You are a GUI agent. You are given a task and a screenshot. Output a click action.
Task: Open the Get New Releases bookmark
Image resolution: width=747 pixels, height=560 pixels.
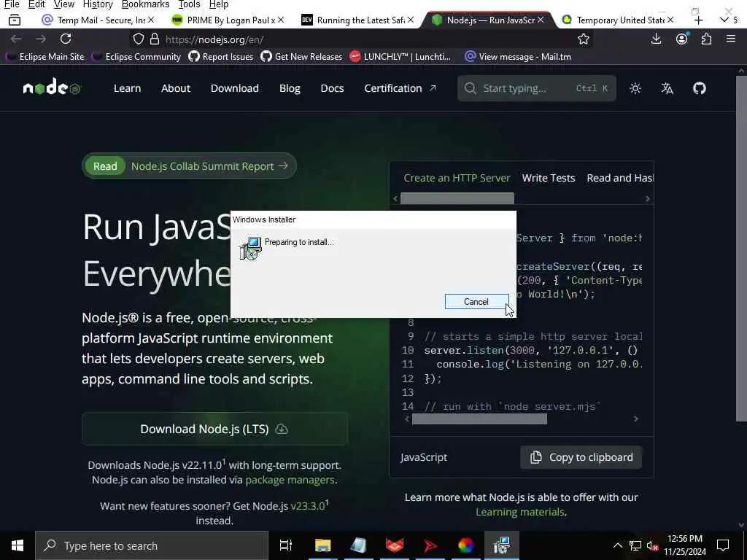coord(301,57)
